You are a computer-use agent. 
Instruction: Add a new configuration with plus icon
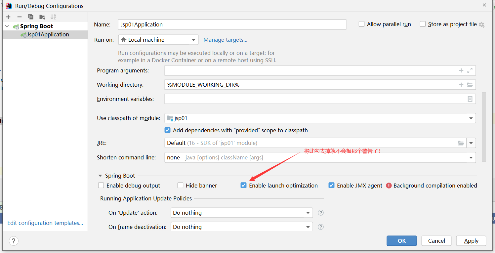(x=8, y=17)
